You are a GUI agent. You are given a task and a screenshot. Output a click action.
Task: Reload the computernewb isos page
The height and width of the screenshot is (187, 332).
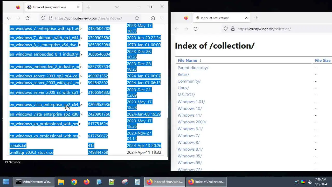point(27,18)
